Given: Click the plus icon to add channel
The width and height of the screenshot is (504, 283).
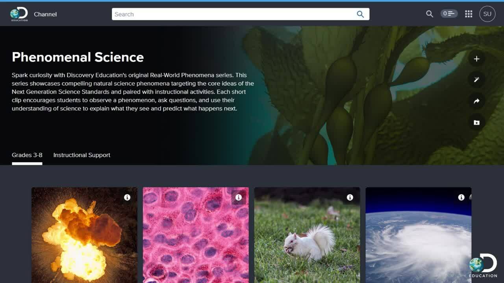Looking at the screenshot, I should (x=476, y=59).
